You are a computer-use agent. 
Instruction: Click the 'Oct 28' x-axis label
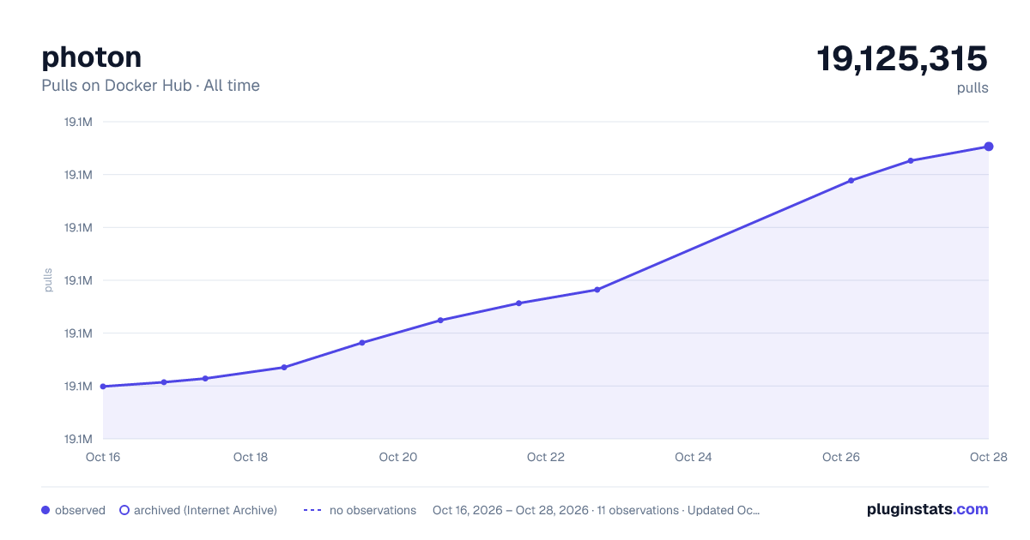click(x=987, y=457)
